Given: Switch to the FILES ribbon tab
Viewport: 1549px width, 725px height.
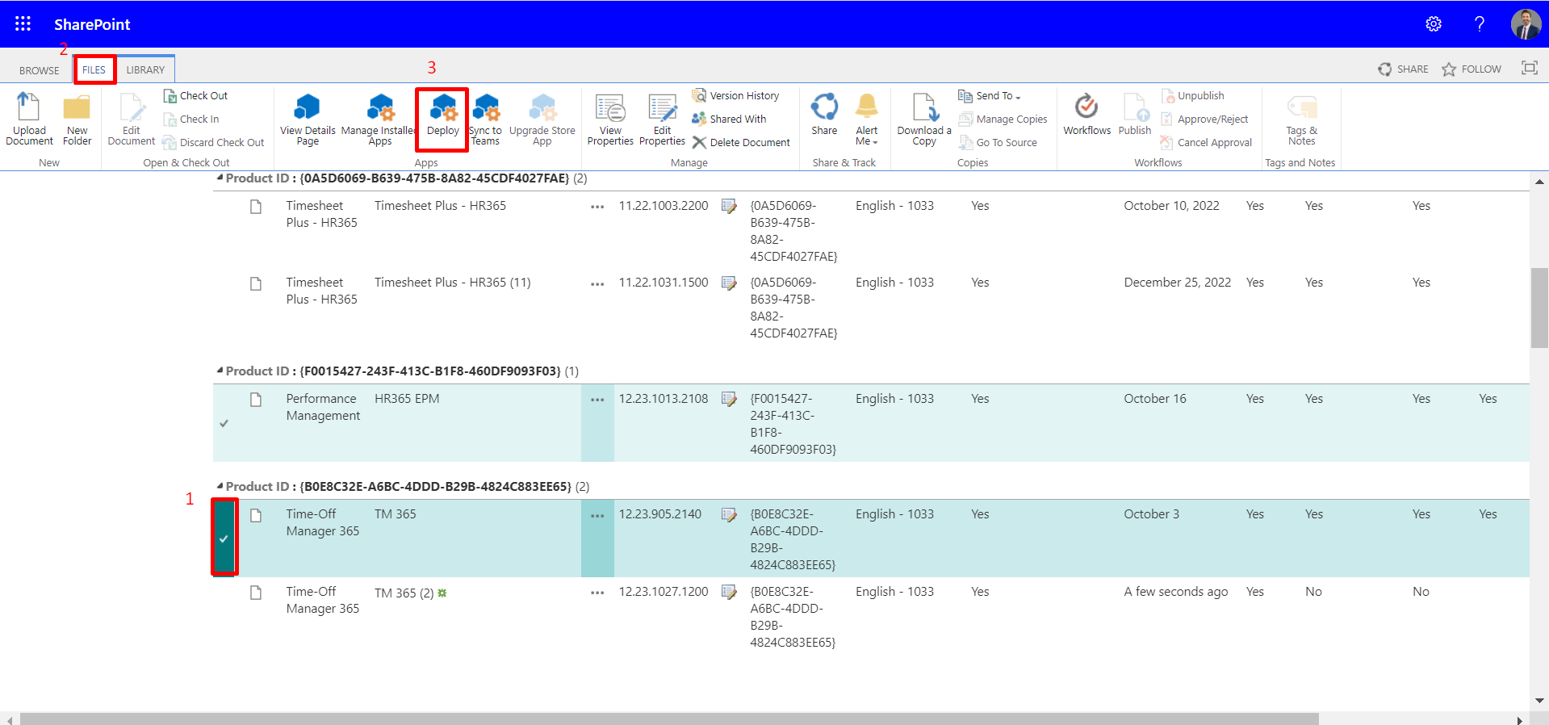Looking at the screenshot, I should [94, 69].
